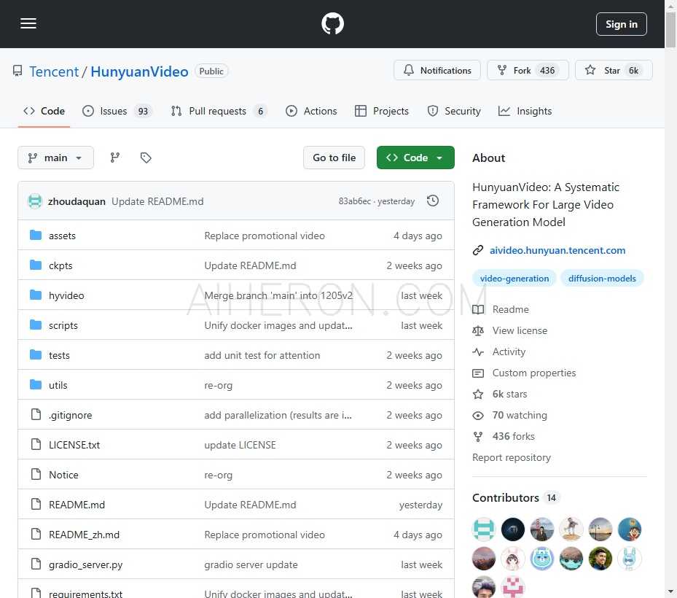
Task: View commit history via clock icon
Action: point(433,201)
